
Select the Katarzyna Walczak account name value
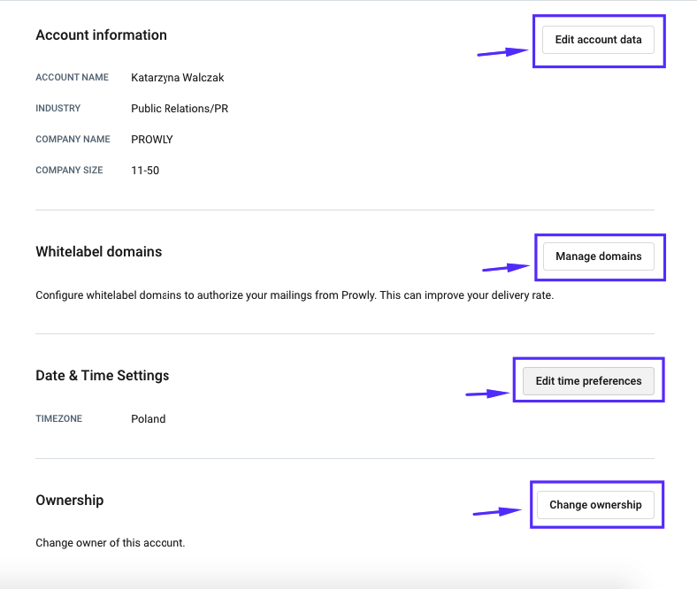coord(178,78)
